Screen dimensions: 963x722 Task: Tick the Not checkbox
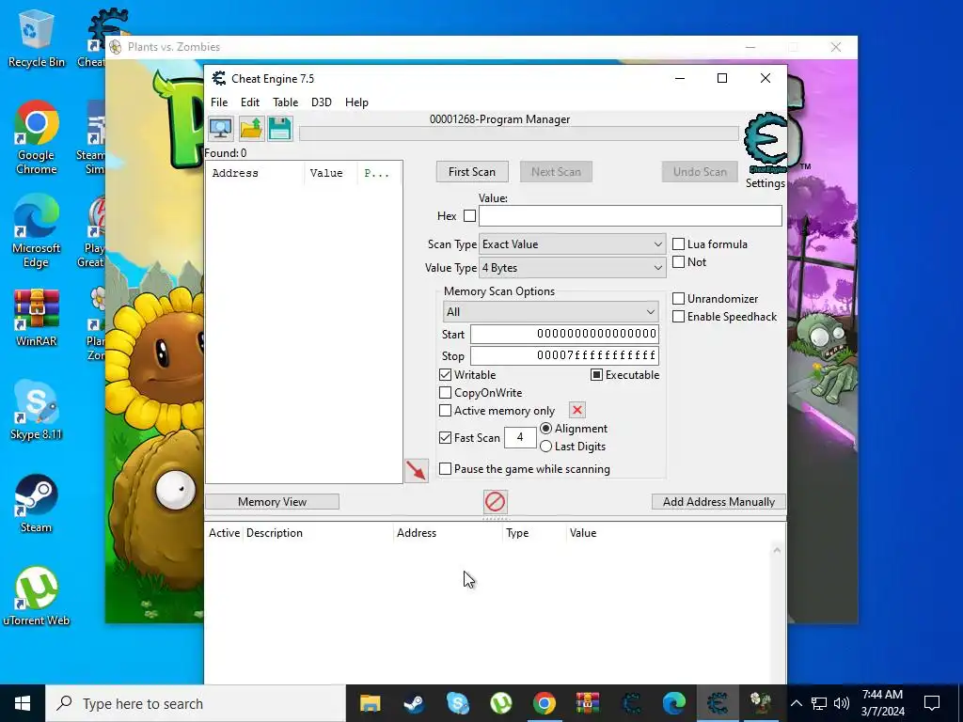pyautogui.click(x=679, y=262)
